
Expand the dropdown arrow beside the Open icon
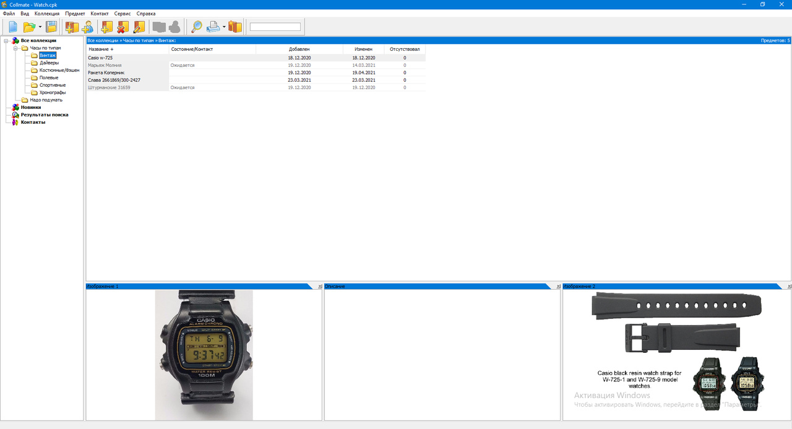40,27
